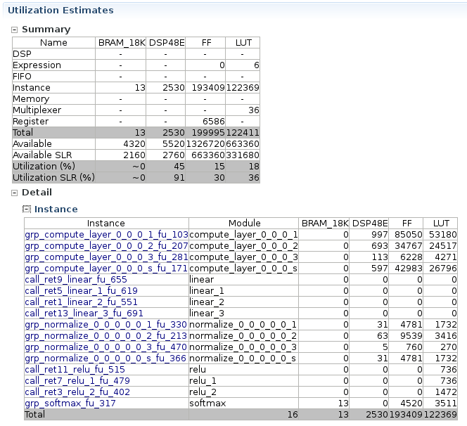Collapse the Instance subsection

27,209
